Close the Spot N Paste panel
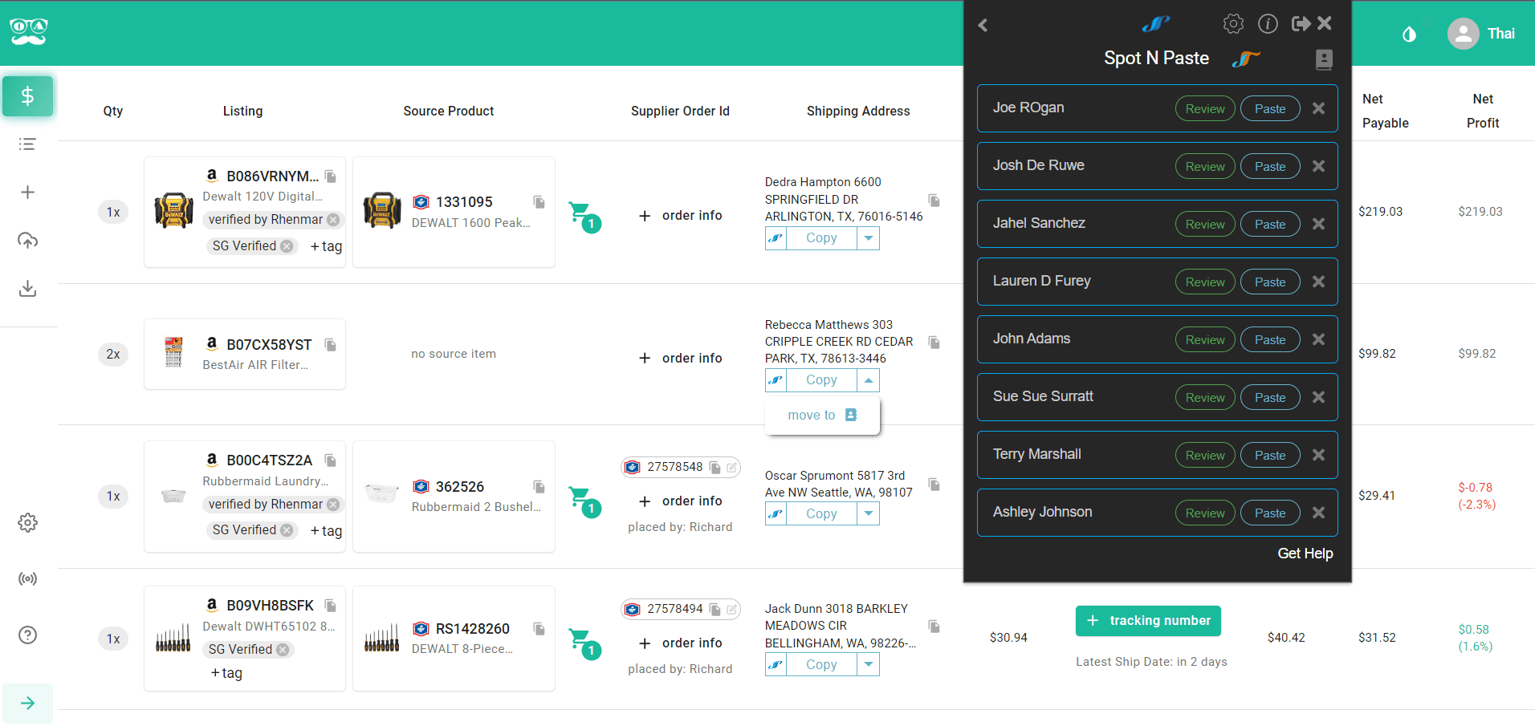The width and height of the screenshot is (1535, 726). (1325, 23)
